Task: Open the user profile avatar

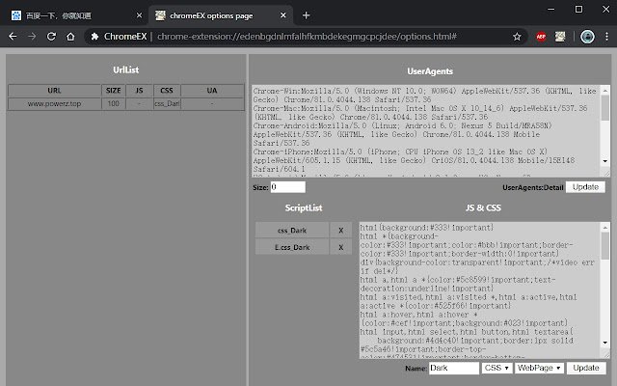Action: tap(587, 37)
